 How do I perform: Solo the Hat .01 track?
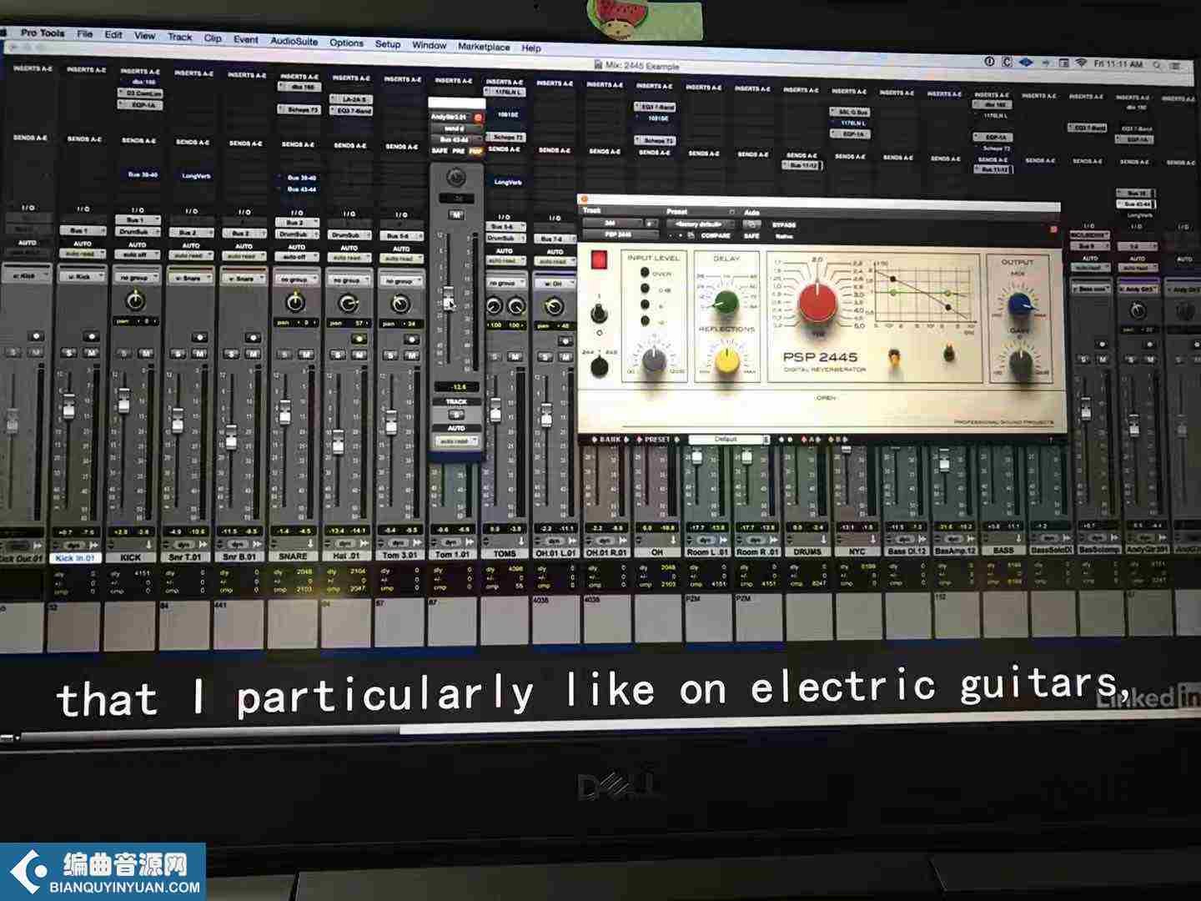tap(338, 355)
